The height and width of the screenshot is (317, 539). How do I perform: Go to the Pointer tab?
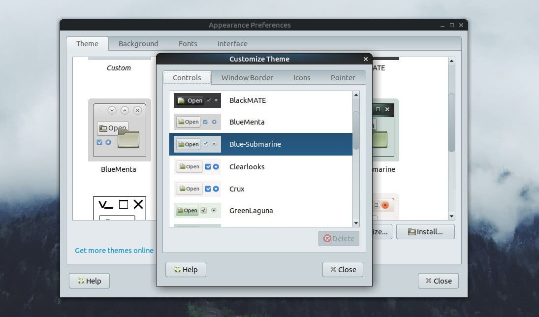click(x=343, y=78)
